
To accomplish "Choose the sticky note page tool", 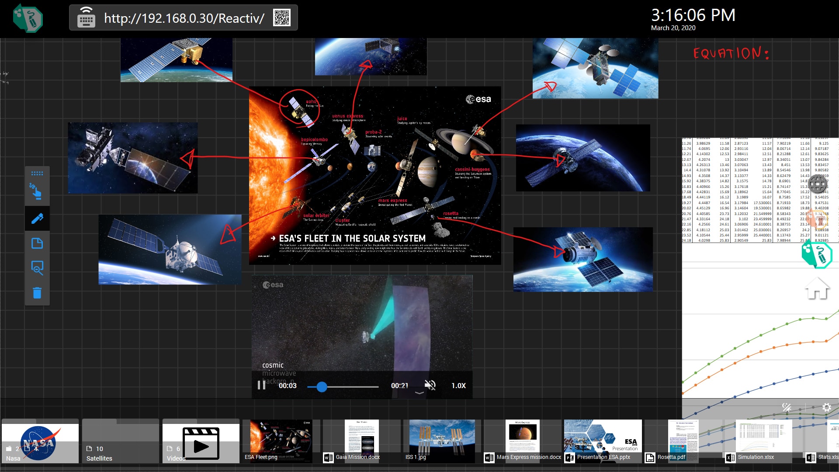I will [37, 243].
